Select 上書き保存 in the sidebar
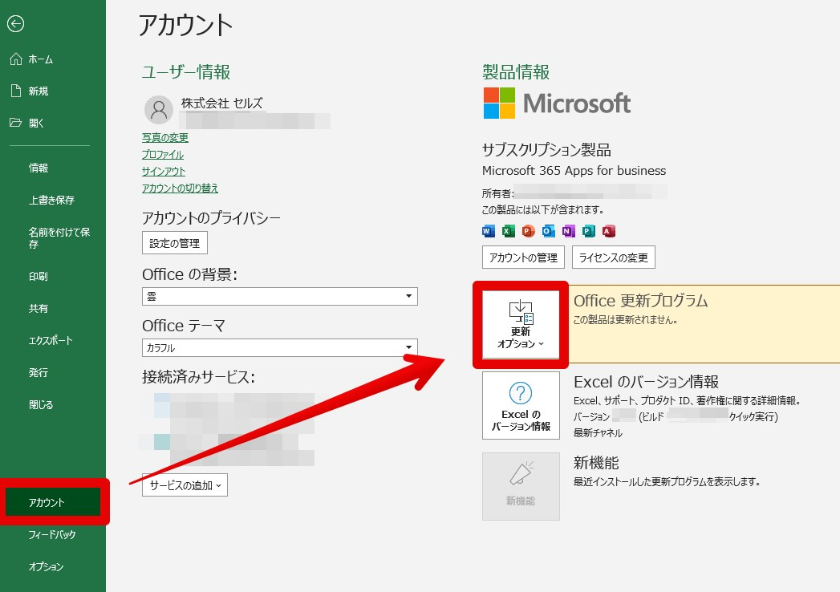The height and width of the screenshot is (592, 840). coord(53,200)
